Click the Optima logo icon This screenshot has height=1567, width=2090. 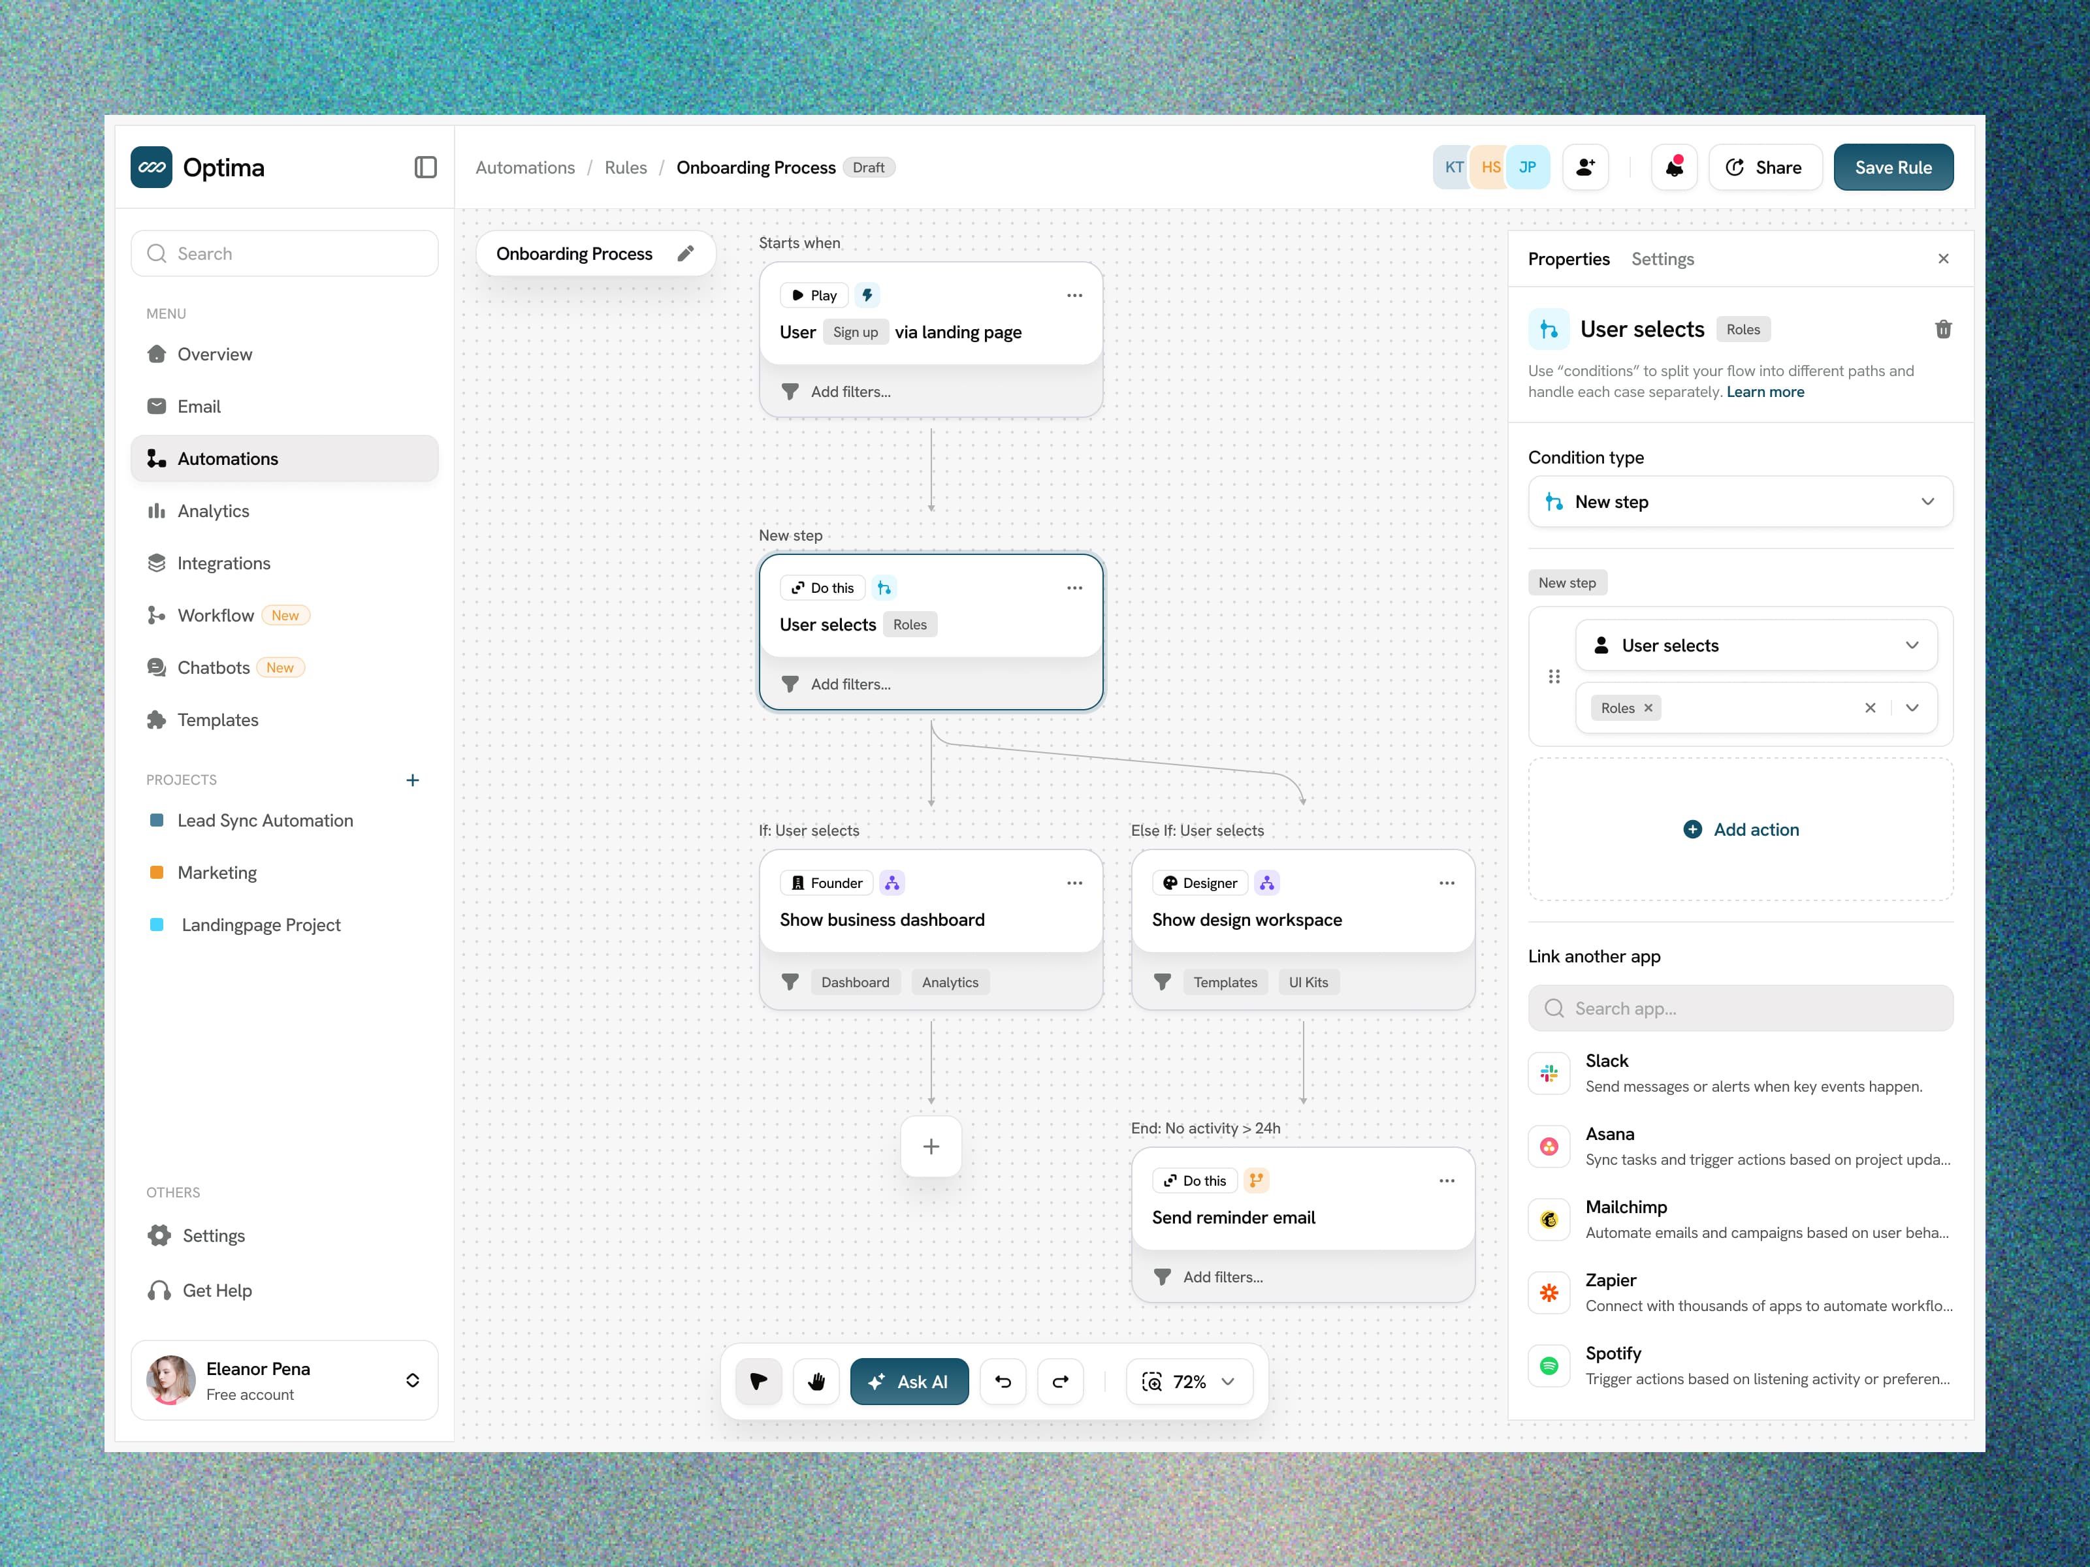click(151, 167)
